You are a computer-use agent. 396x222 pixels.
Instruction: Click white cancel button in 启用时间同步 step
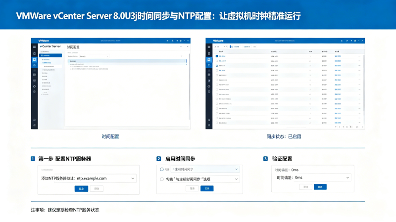point(192,188)
